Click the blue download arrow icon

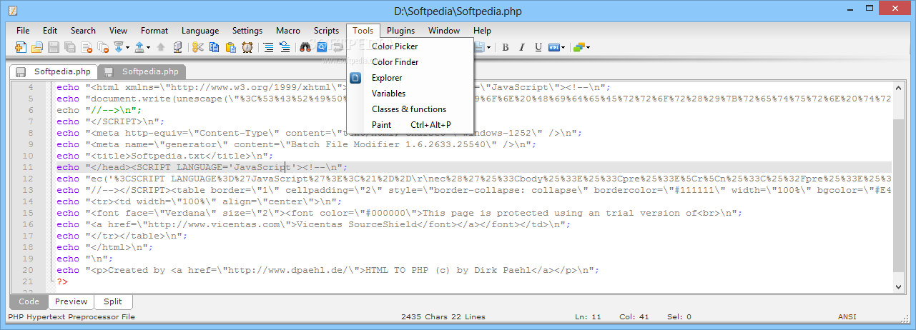click(119, 47)
